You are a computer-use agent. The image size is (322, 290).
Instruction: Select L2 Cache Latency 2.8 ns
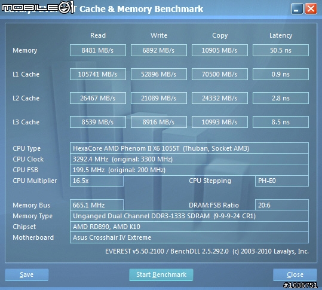[x=281, y=98]
